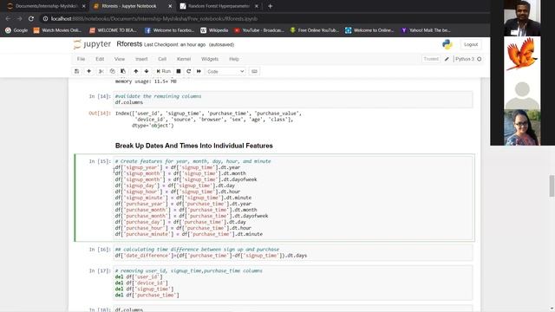
Task: Open the Yahoo Mail bookmark
Action: pos(426,30)
